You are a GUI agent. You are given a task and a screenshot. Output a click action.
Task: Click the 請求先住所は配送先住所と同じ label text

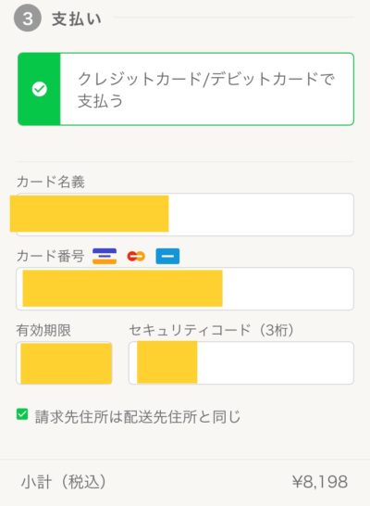click(138, 416)
